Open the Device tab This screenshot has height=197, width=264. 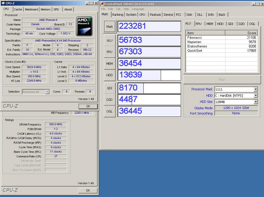168,15
